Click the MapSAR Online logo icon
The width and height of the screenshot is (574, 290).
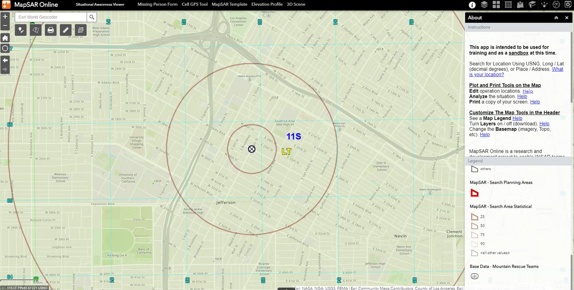[7, 5]
